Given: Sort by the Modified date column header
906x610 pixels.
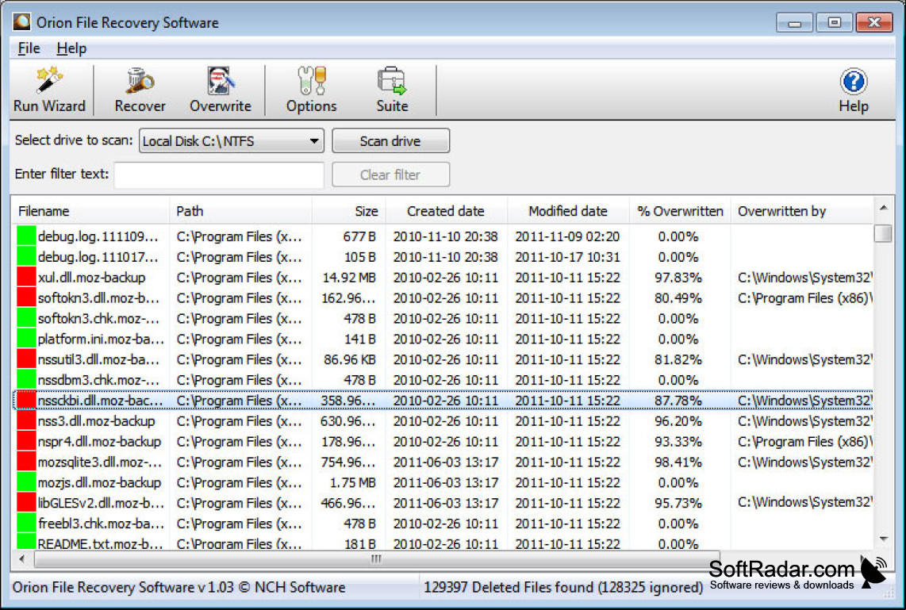Looking at the screenshot, I should [568, 211].
